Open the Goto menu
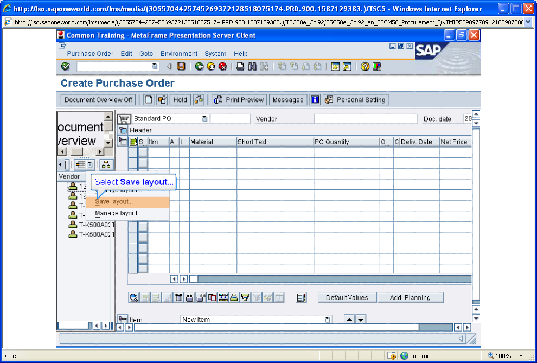The height and width of the screenshot is (363, 537). (x=146, y=54)
